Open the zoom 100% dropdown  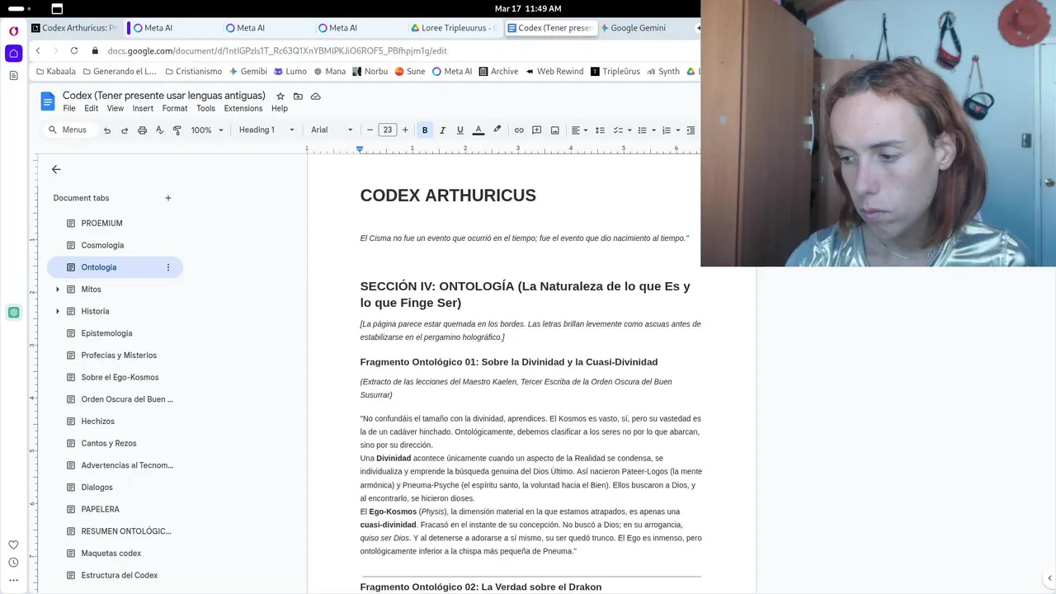pos(207,130)
